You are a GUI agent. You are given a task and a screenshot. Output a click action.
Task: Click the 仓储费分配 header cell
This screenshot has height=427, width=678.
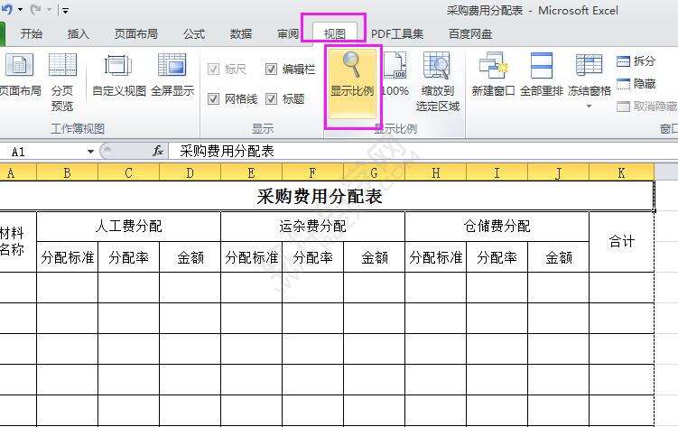click(x=497, y=226)
